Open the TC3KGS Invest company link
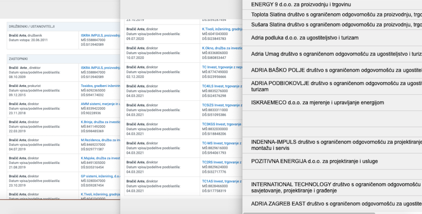422x214 pixels. [222, 124]
